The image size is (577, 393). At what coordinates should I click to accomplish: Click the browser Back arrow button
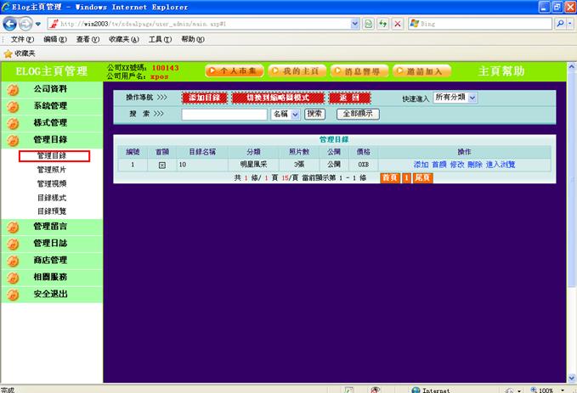[x=11, y=24]
